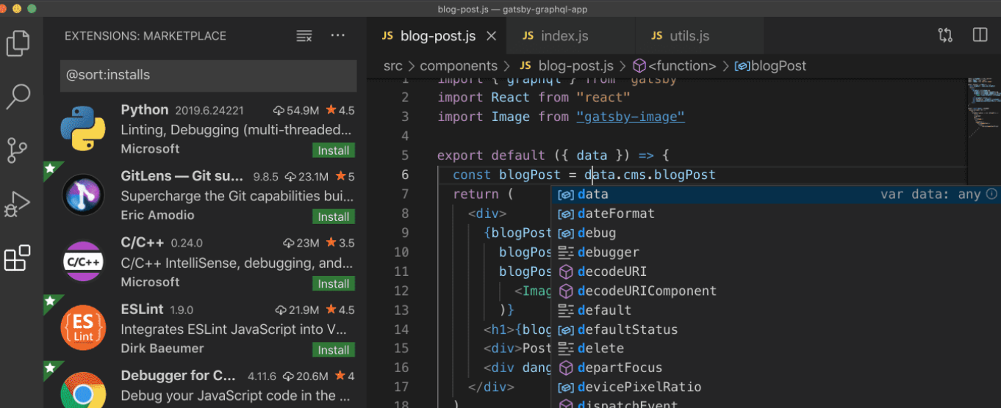Install the GitLens extension
Viewport: 1001px width, 408px height.
click(x=334, y=216)
